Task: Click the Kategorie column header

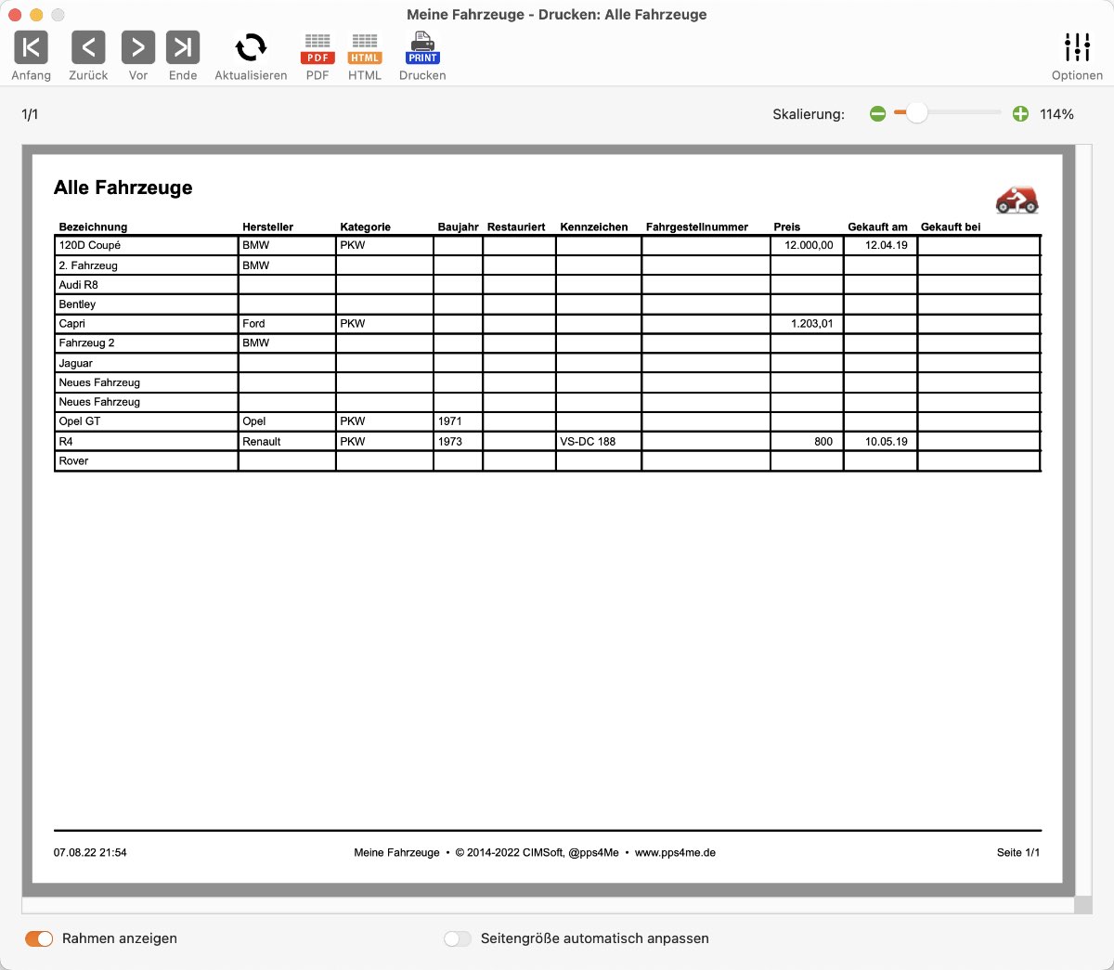Action: (x=365, y=226)
